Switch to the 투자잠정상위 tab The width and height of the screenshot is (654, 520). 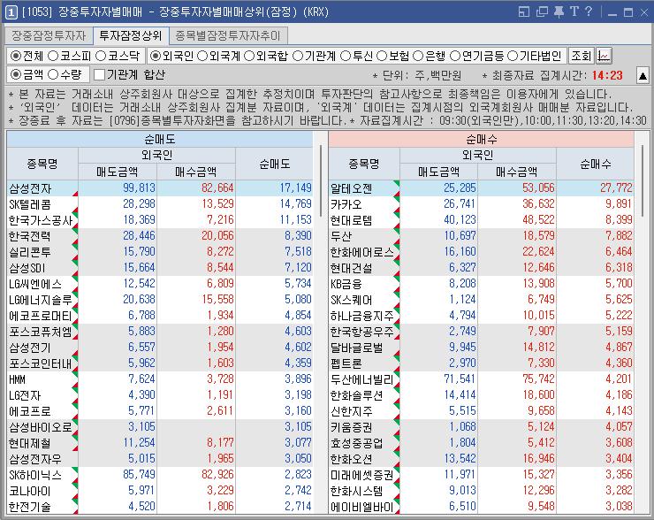point(131,35)
